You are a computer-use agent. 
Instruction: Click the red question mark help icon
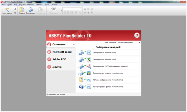tap(137, 35)
